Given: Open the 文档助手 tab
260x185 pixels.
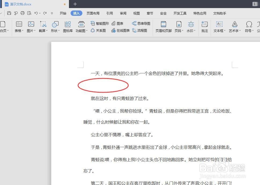Looking at the screenshot, I should click(220, 13).
